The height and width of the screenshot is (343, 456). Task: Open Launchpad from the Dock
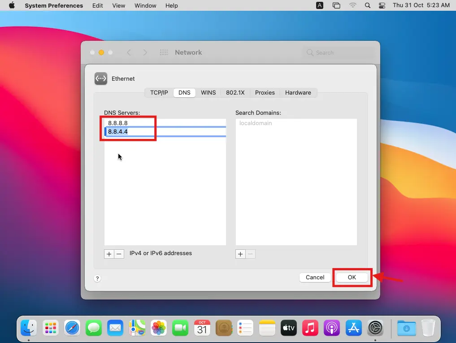tap(50, 328)
